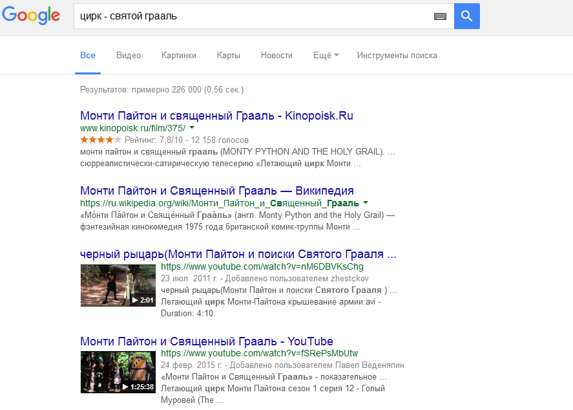Play the 1:25:38 video thumbnail
The height and width of the screenshot is (410, 573).
118,371
